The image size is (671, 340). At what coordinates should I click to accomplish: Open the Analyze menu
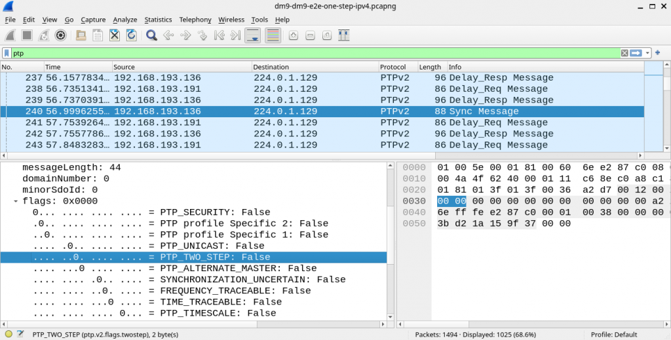point(125,20)
